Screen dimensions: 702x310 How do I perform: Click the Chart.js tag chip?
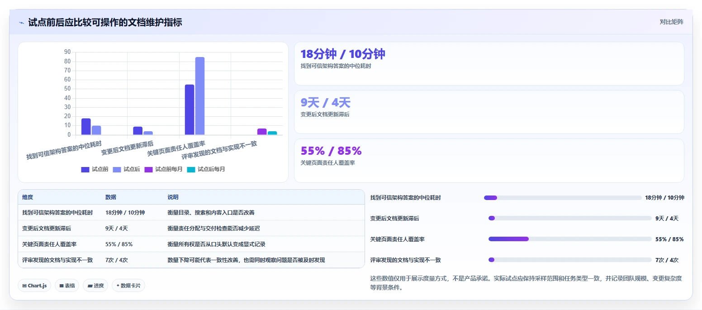pos(34,286)
